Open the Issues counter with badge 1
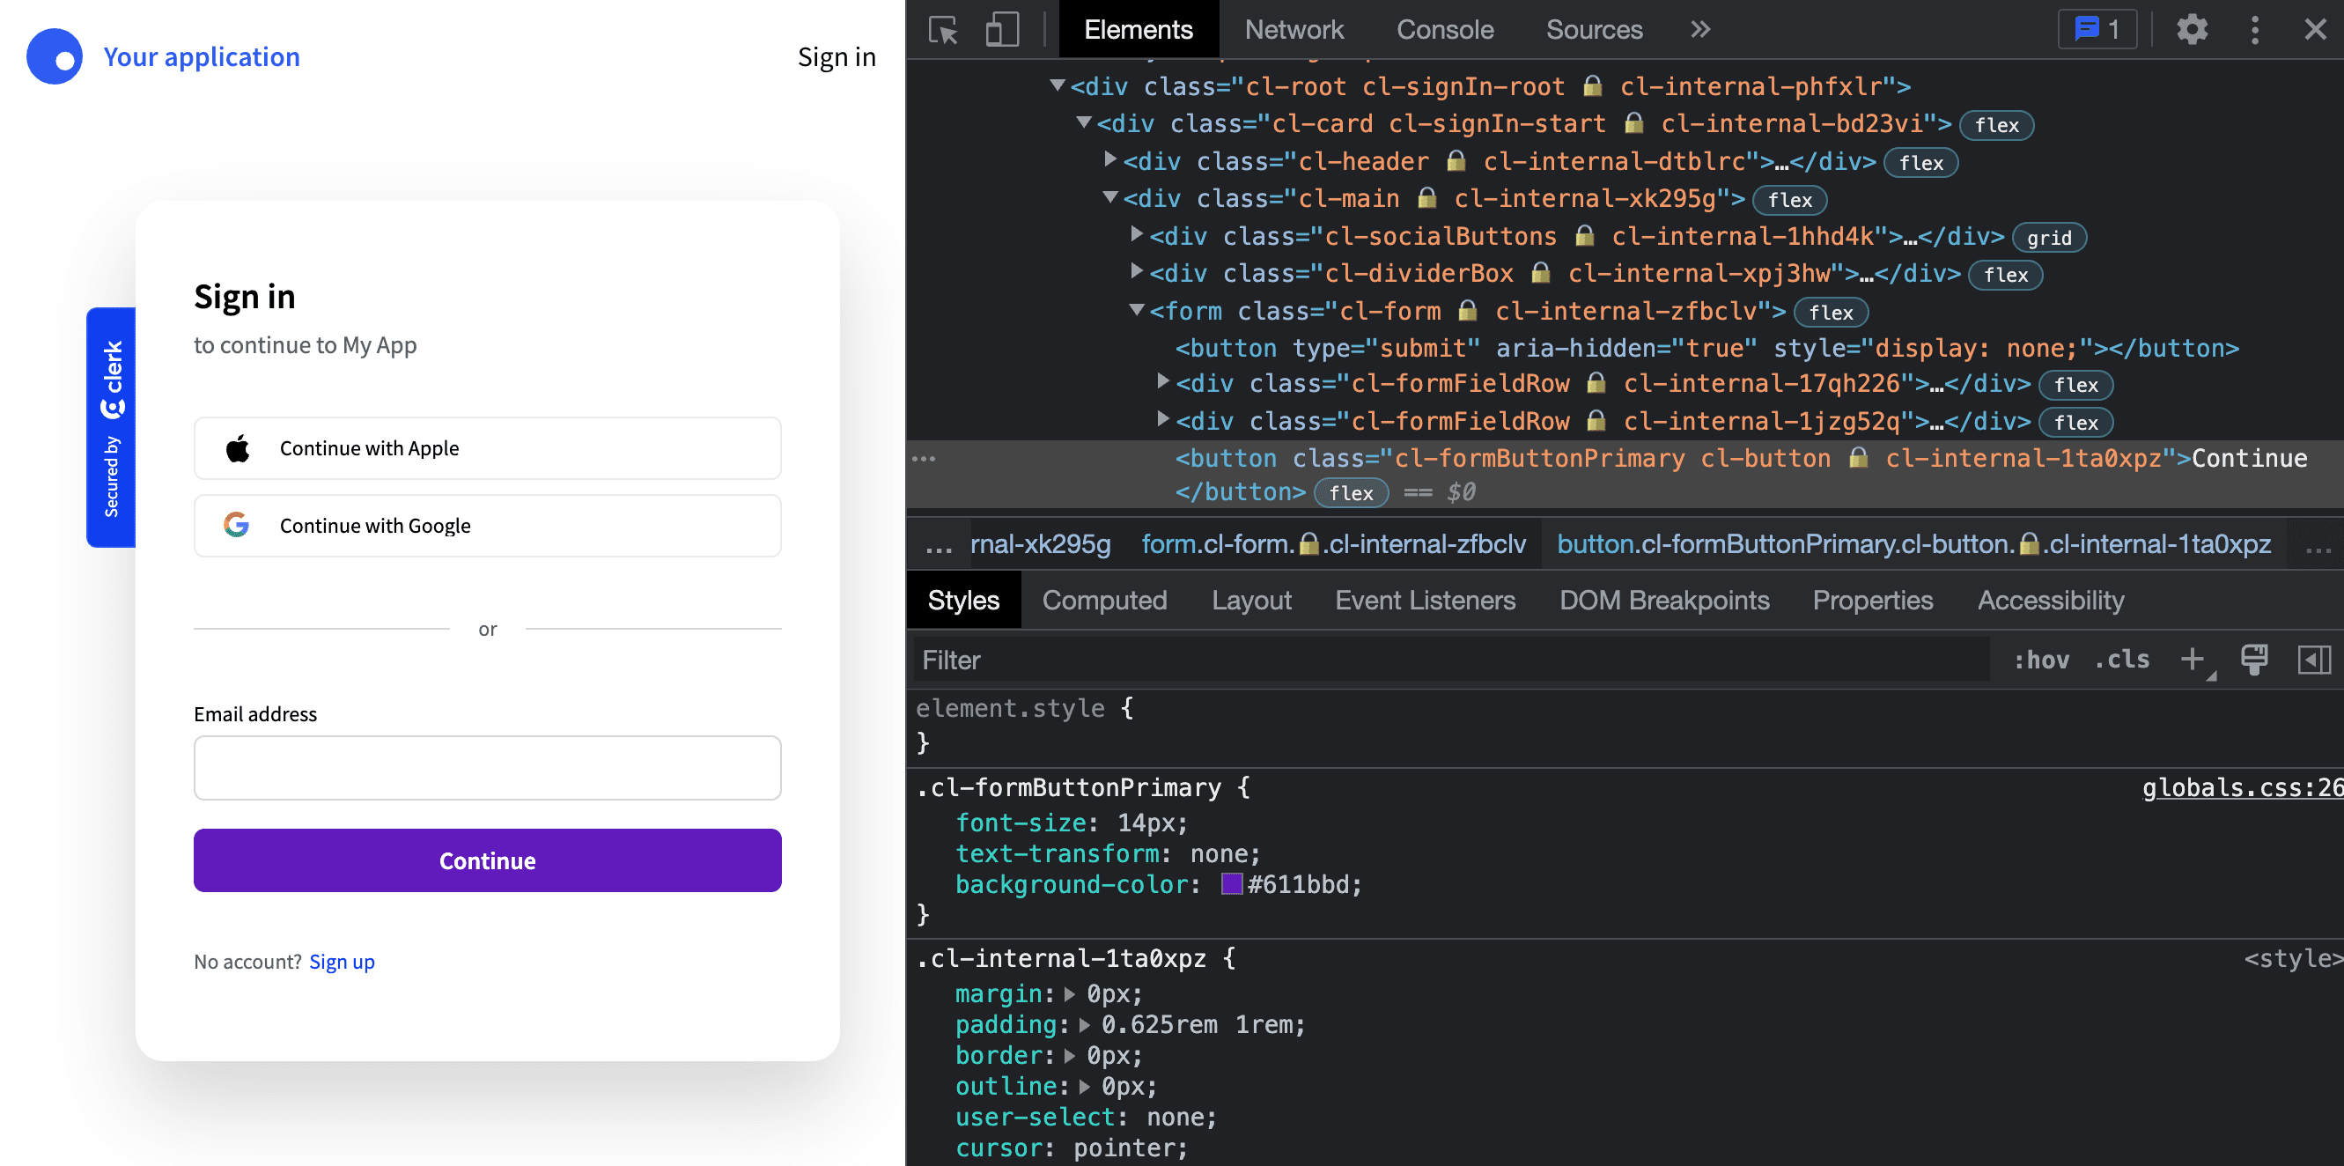The height and width of the screenshot is (1166, 2344). click(x=2097, y=28)
